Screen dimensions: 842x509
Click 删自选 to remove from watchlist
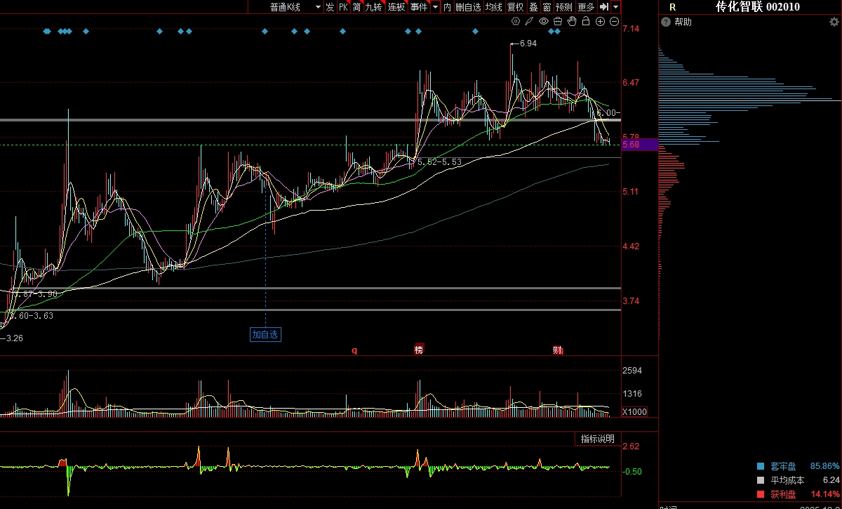pos(469,7)
